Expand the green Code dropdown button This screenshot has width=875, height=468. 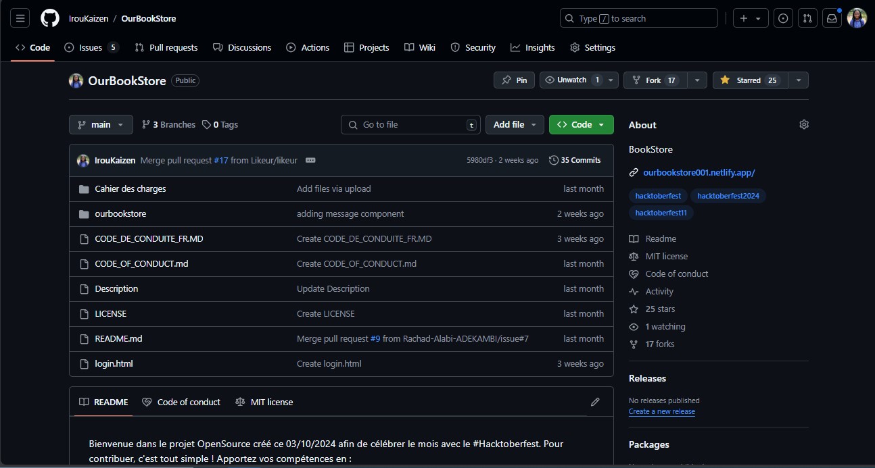point(581,124)
